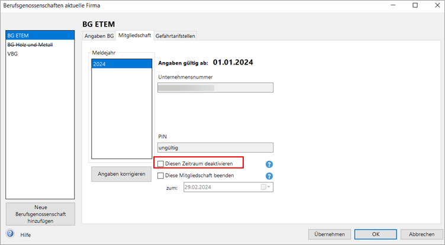The width and height of the screenshot is (445, 245).
Task: Minimize the Berufsgenossenschaften window
Action: [x=393, y=5]
